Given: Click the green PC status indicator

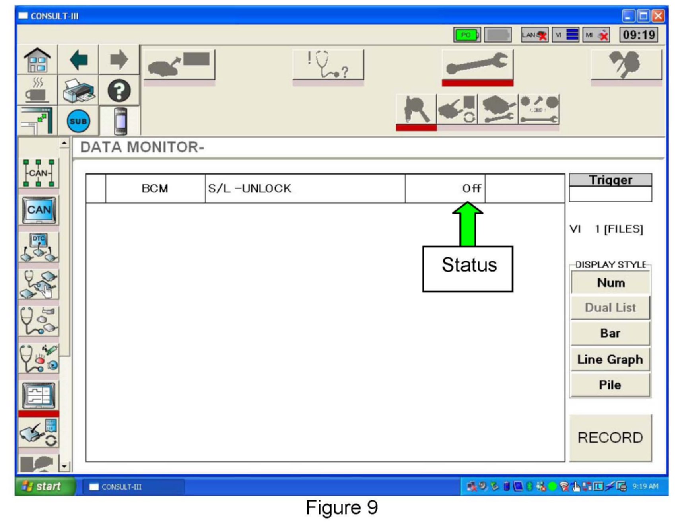Looking at the screenshot, I should click(467, 35).
